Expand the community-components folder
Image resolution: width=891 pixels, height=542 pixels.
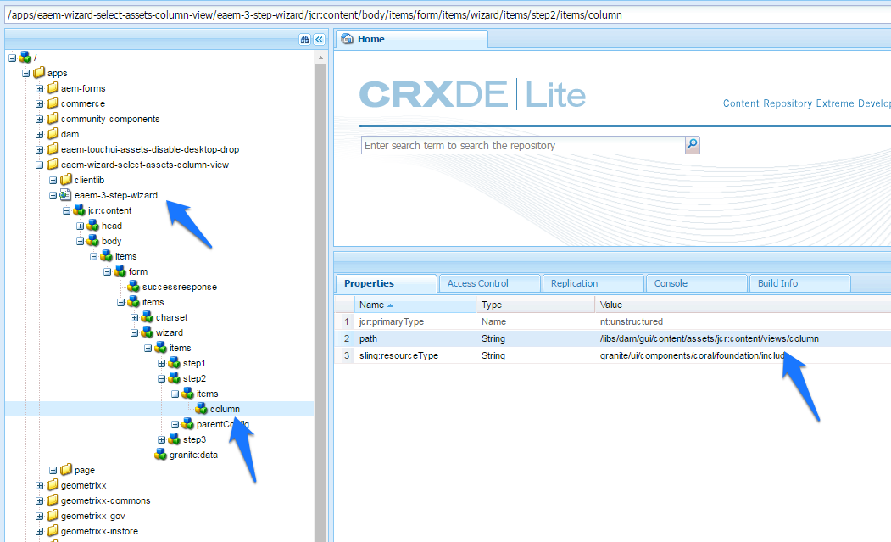tap(40, 120)
